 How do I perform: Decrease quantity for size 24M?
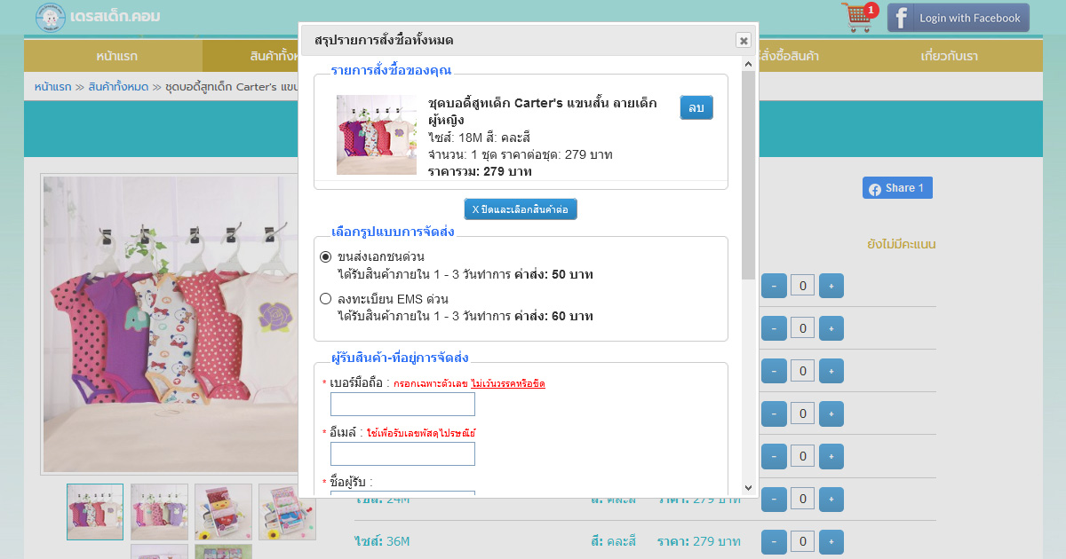(774, 499)
